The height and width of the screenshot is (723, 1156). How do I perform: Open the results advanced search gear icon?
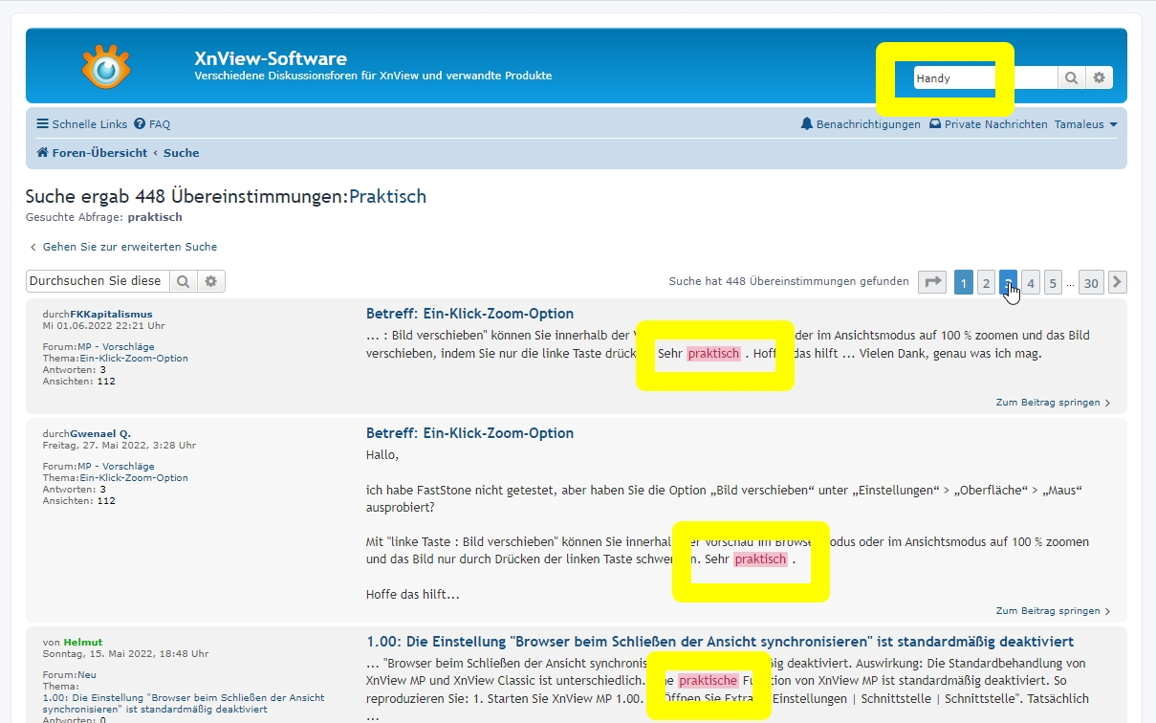pyautogui.click(x=211, y=281)
